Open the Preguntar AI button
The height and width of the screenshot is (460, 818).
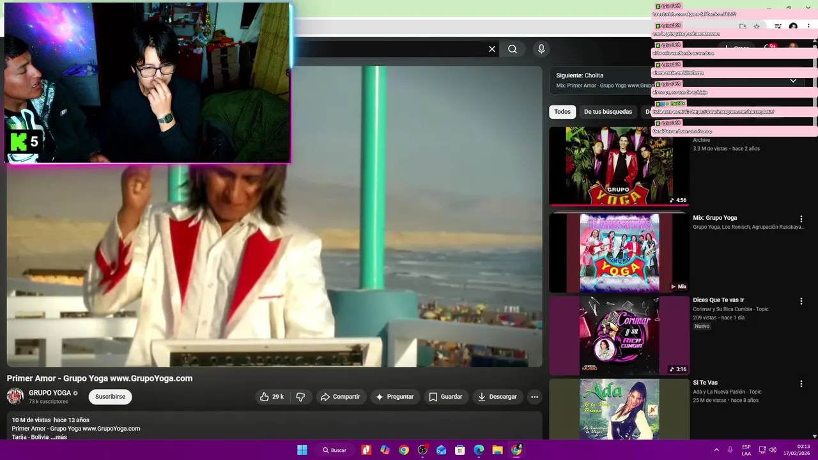[x=394, y=397]
